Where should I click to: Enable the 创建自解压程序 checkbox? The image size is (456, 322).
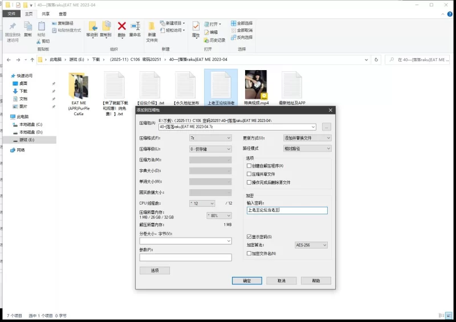pyautogui.click(x=249, y=166)
